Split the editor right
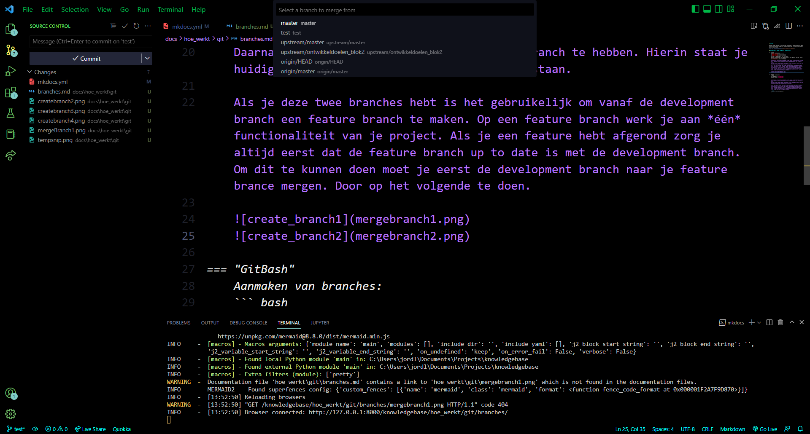Image resolution: width=810 pixels, height=434 pixels. [x=788, y=26]
